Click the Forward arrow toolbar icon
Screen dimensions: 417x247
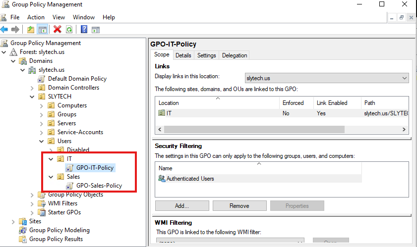point(15,29)
